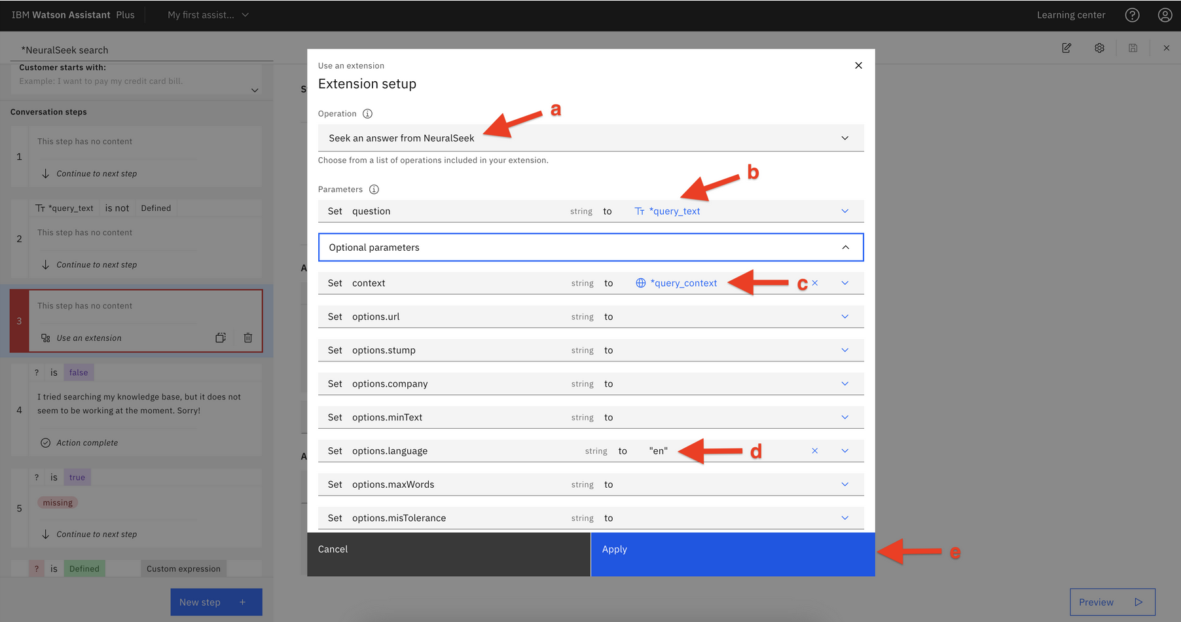This screenshot has height=622, width=1181.
Task: Open the assistant switcher dropdown
Action: click(x=208, y=15)
